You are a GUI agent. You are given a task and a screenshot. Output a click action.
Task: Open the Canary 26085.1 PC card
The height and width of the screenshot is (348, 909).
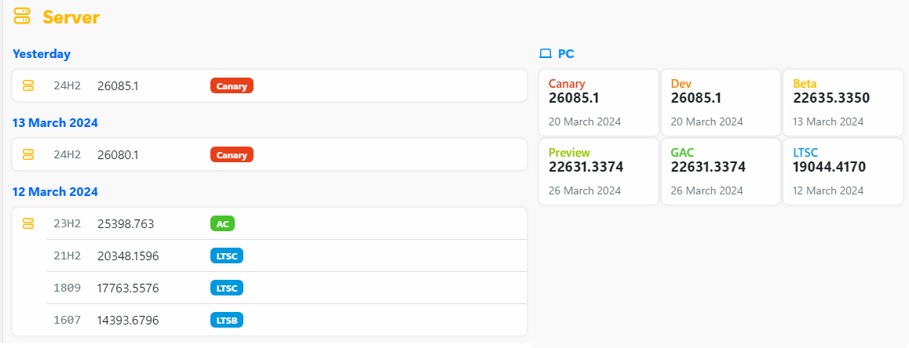[x=599, y=103]
